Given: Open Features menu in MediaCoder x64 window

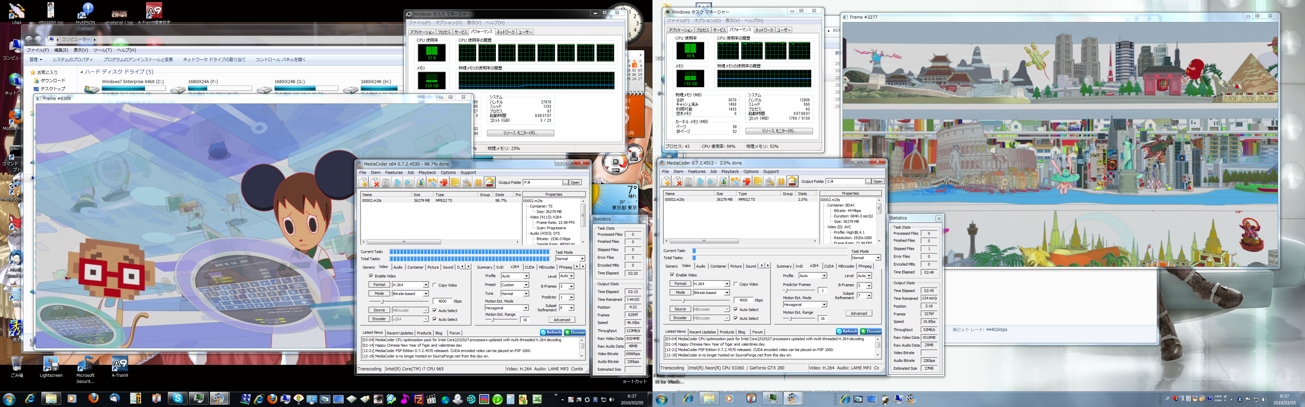Looking at the screenshot, I should [x=394, y=172].
